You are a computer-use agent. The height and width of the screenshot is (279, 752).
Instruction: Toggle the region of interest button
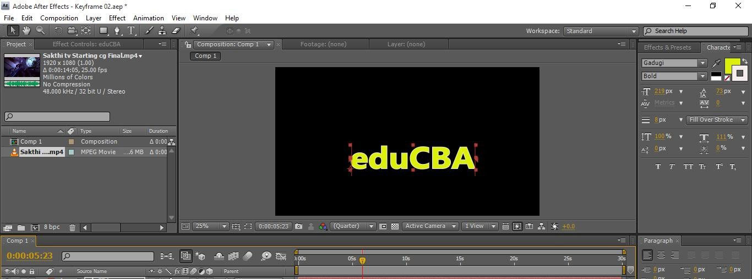click(x=383, y=226)
